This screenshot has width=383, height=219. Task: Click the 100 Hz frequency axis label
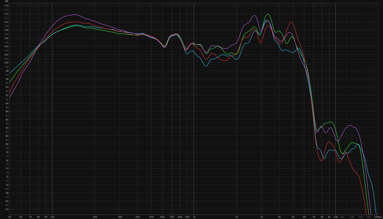(x=52, y=217)
